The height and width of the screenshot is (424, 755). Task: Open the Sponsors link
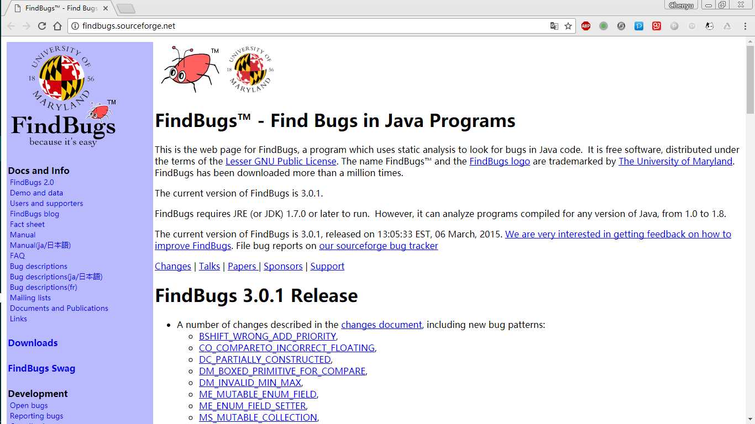tap(283, 266)
